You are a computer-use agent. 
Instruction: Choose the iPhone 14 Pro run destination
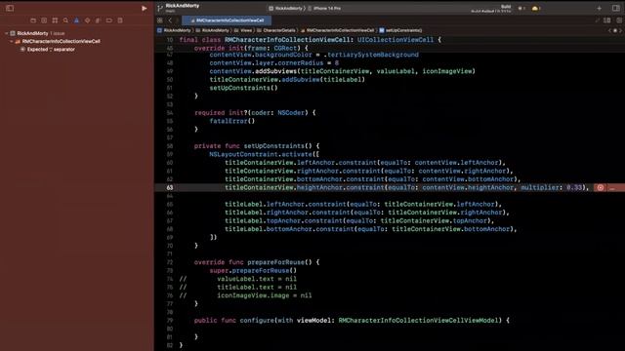tap(324, 8)
